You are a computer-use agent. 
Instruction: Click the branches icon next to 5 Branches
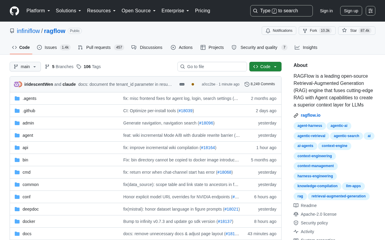pos(47,67)
